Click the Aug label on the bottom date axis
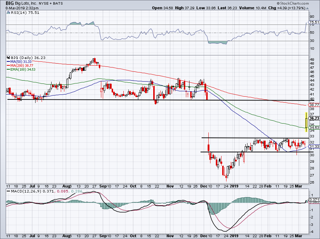The width and height of the screenshot is (320, 239). click(66, 236)
